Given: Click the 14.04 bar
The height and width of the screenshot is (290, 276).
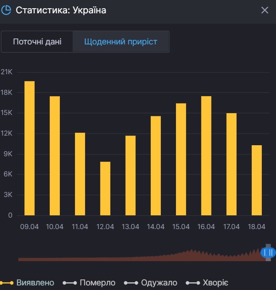Looking at the screenshot, I should [x=156, y=165].
